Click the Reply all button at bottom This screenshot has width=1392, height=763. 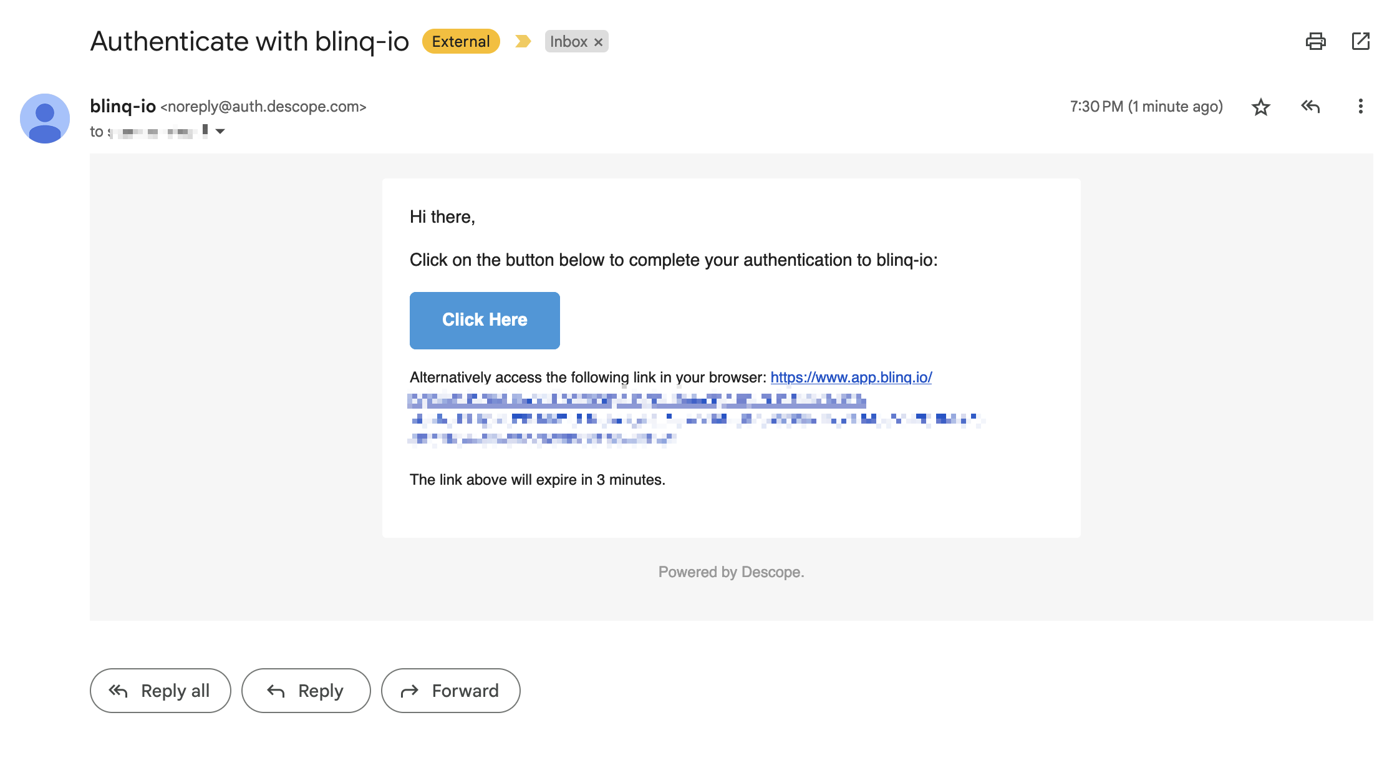click(160, 691)
